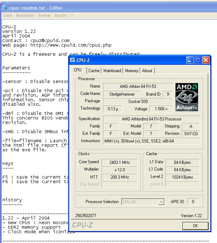The height and width of the screenshot is (243, 217).
Task: Open the Ansicht menu in Editor
Action: pos(61,15)
